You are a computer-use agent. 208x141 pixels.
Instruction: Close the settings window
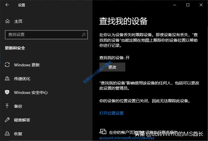point(201,5)
